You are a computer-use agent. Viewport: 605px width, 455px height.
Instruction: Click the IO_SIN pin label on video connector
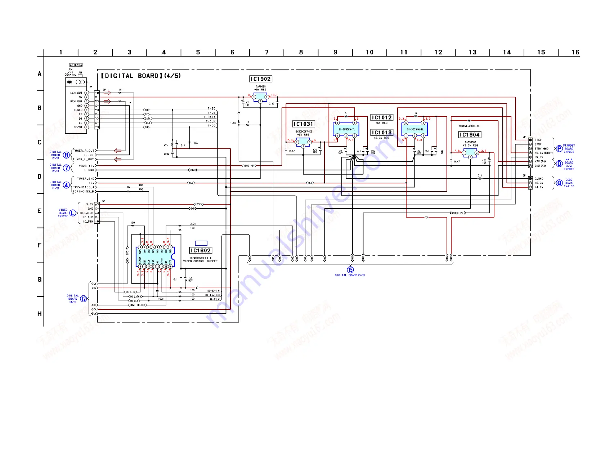88,222
